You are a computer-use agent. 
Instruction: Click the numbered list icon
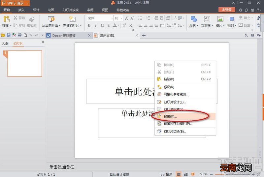click(x=148, y=18)
